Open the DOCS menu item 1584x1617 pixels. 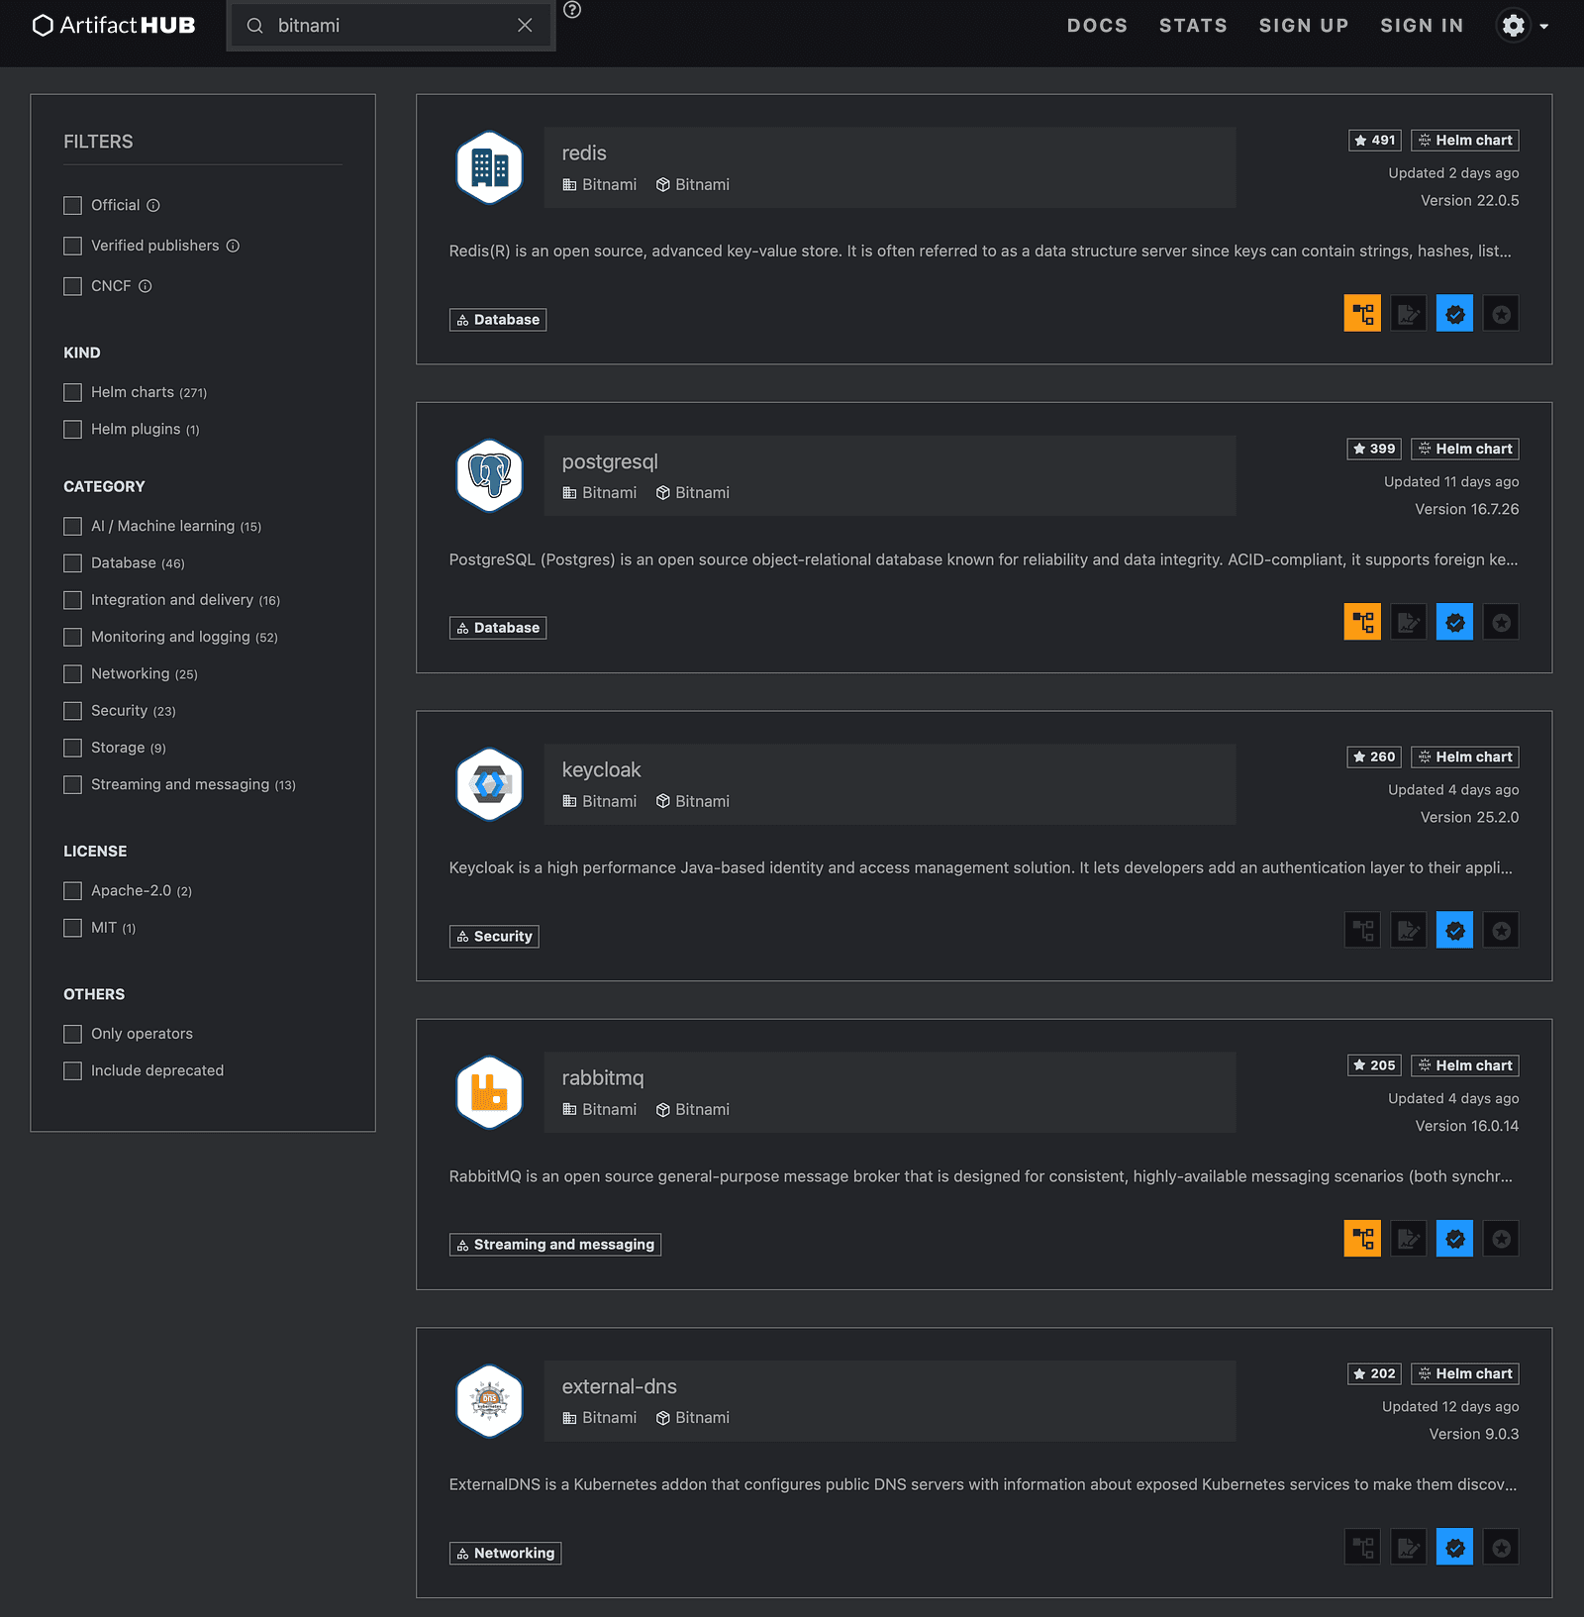tap(1097, 26)
